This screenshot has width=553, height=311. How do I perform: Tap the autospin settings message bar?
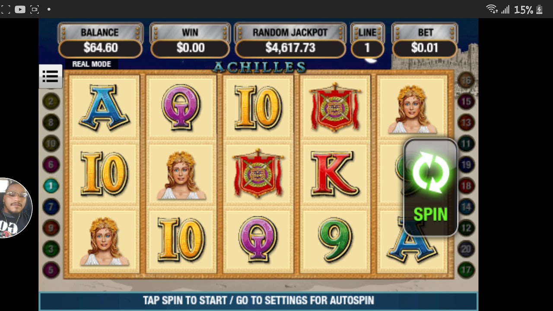coord(258,301)
